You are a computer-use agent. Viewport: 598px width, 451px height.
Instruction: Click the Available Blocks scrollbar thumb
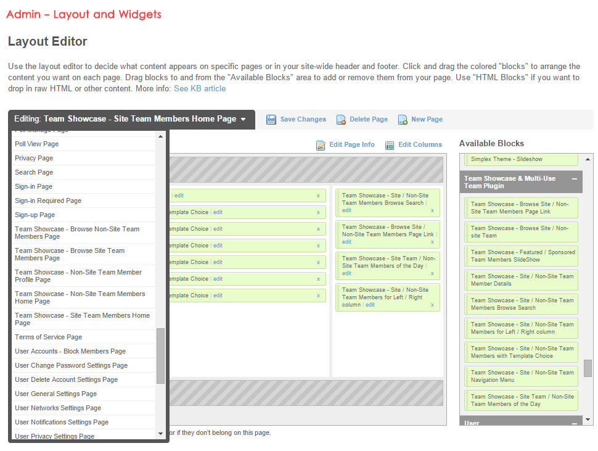coord(588,368)
